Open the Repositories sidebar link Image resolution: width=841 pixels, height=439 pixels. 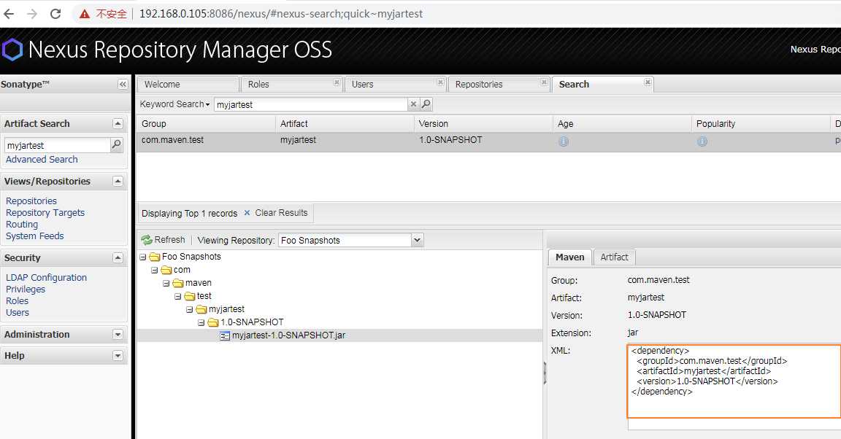[31, 201]
